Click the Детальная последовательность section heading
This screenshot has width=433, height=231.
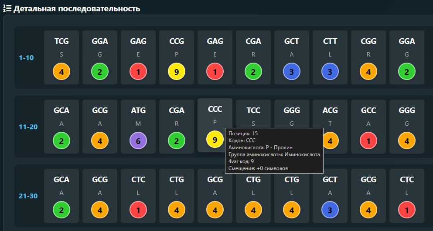point(77,8)
